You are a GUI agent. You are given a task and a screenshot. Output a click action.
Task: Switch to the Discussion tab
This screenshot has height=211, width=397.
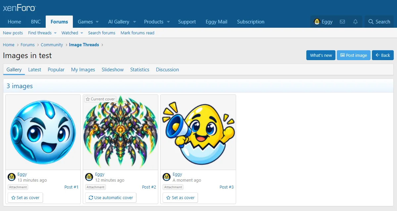167,70
